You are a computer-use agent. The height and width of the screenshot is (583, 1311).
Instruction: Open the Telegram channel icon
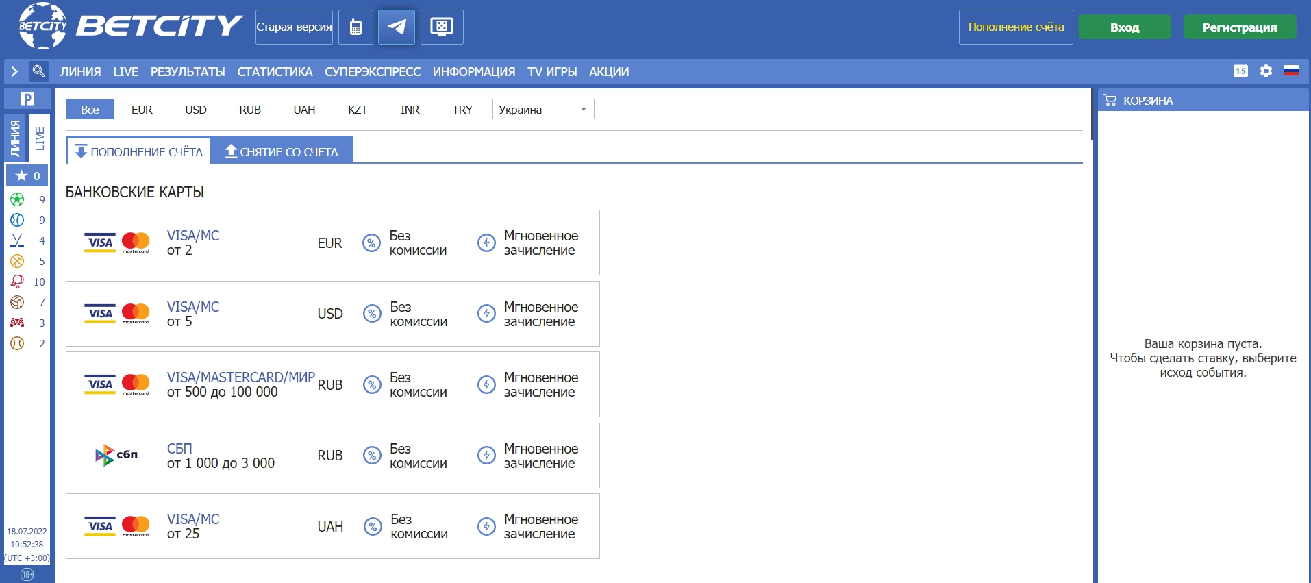coord(397,27)
